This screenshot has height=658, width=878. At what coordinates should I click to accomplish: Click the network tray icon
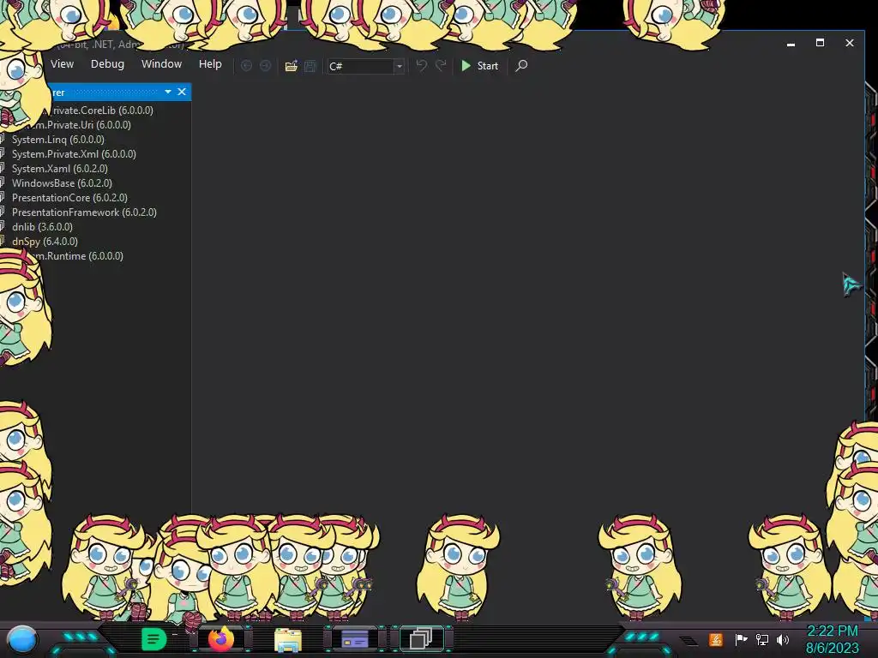pyautogui.click(x=762, y=639)
